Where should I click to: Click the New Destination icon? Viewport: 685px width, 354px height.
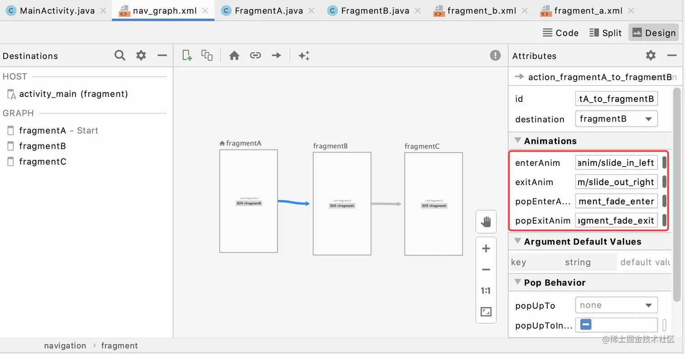point(187,55)
